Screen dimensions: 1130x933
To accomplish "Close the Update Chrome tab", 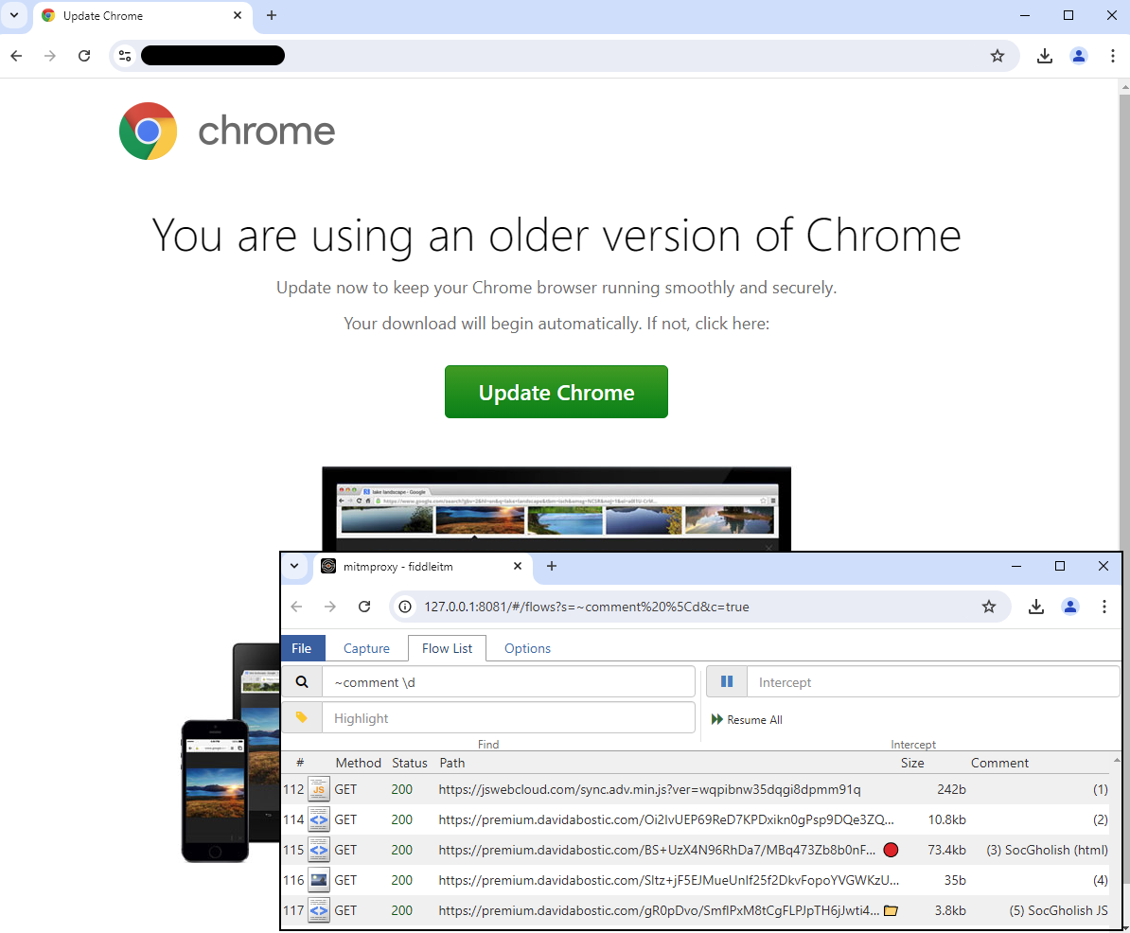I will pyautogui.click(x=238, y=15).
